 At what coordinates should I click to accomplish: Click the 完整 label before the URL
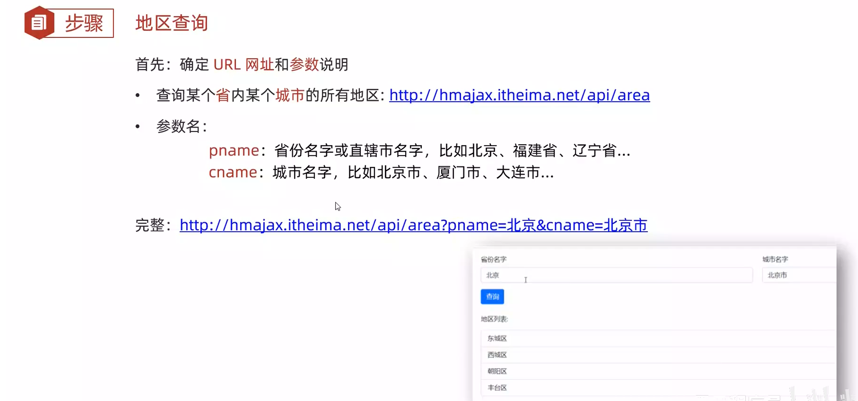pos(153,225)
